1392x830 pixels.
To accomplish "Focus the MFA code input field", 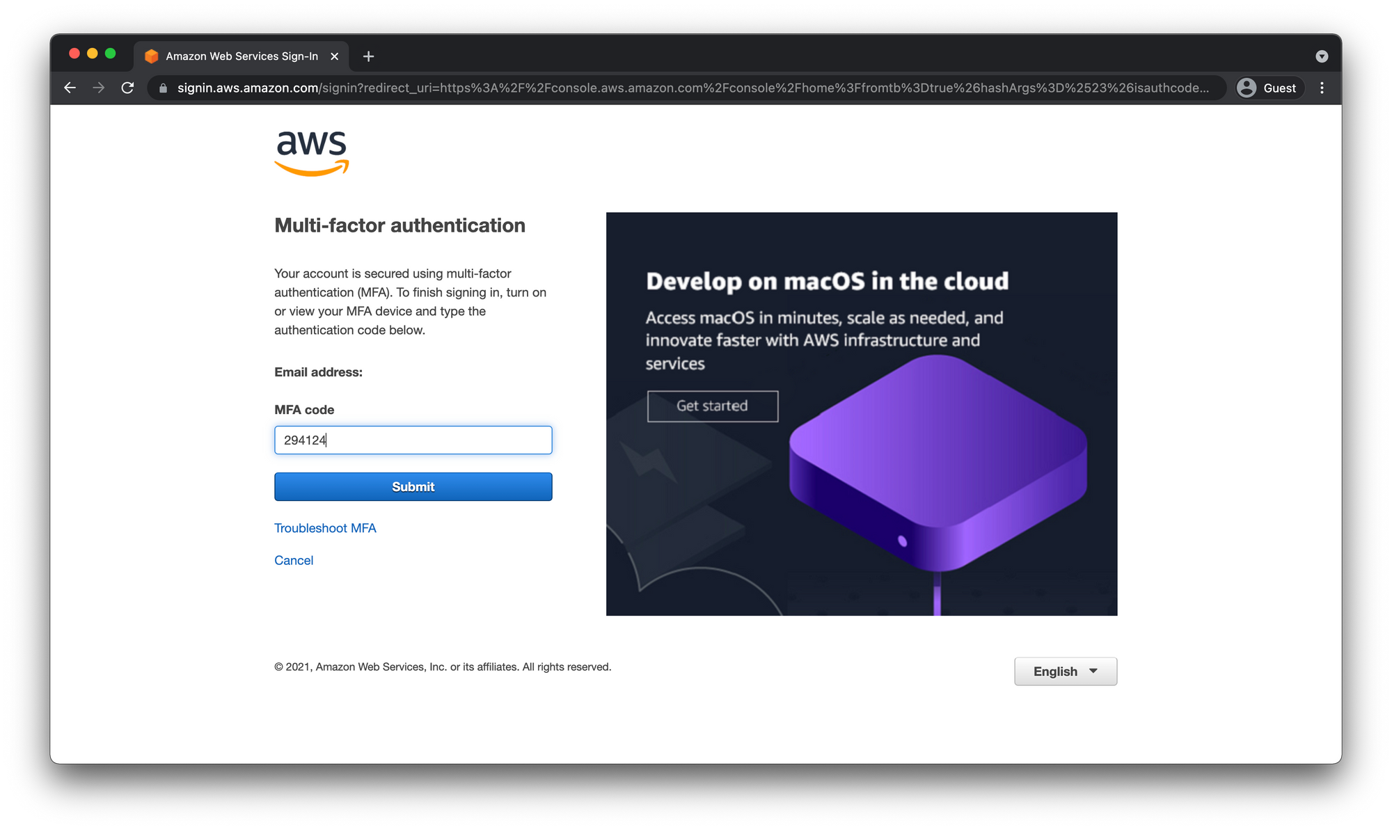I will (413, 440).
